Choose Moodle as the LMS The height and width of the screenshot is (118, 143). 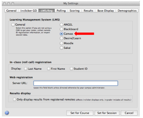click(x=61, y=43)
